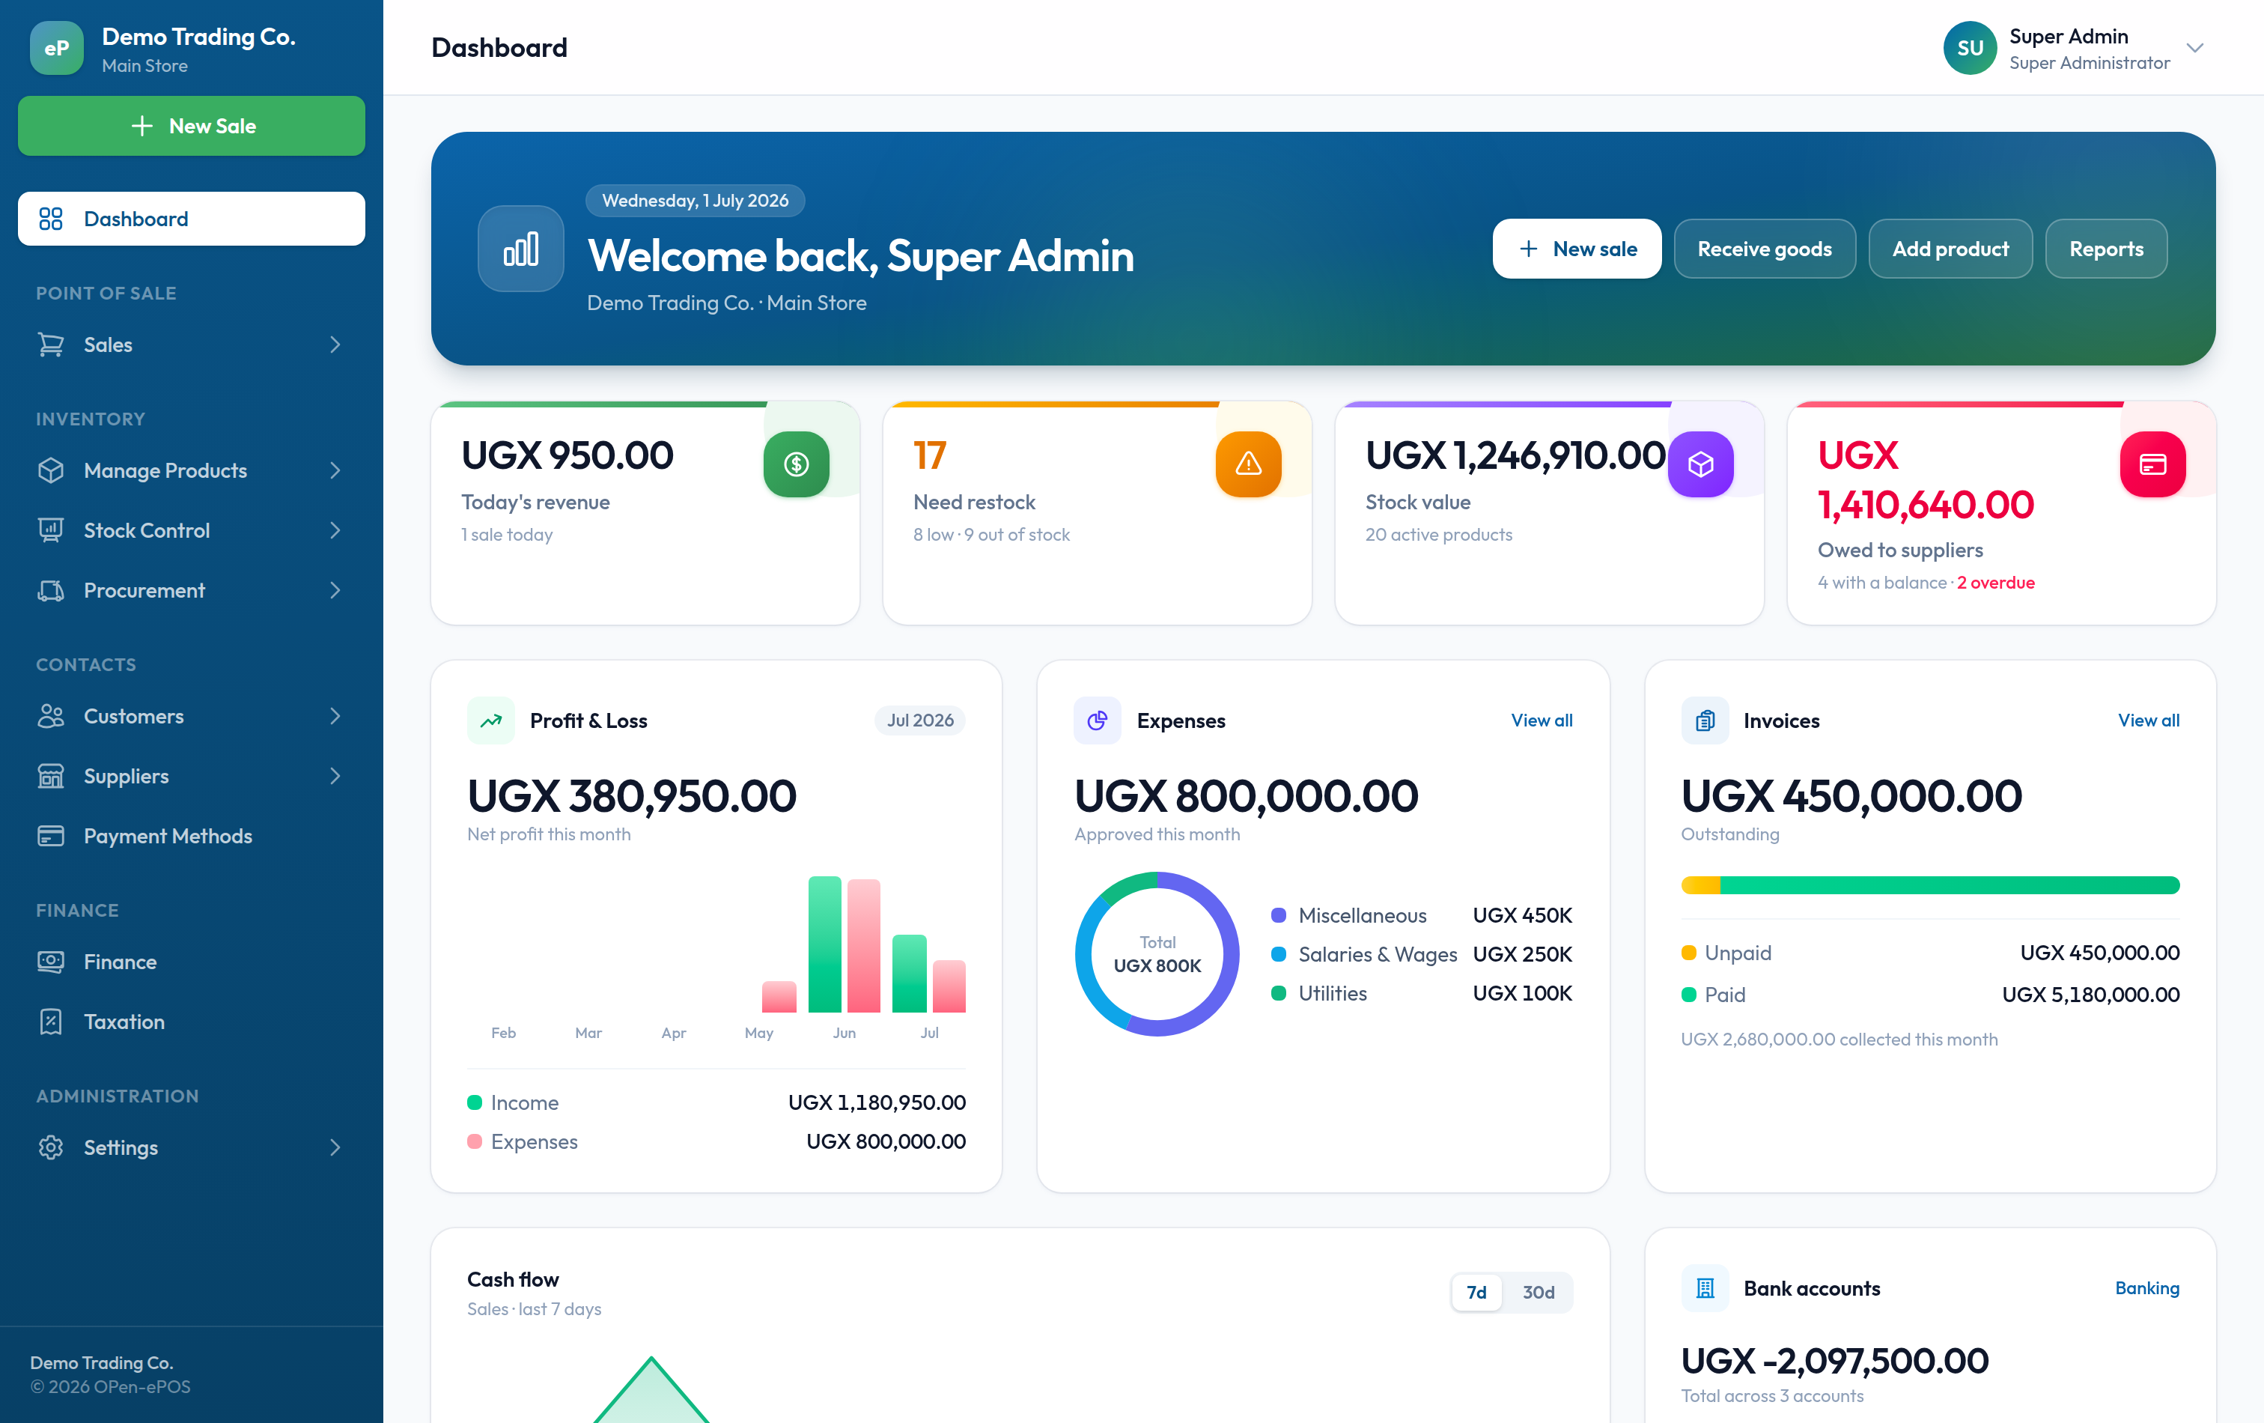Screen dimensions: 2264x1423
Task: Click the Receive goods button
Action: tap(1764, 249)
